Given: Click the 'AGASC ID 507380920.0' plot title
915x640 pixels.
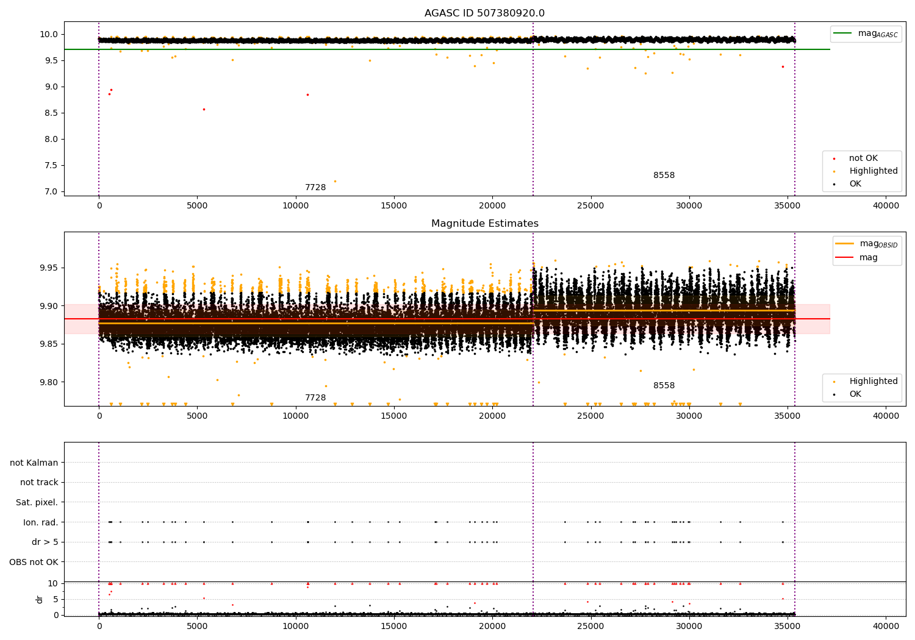Looking at the screenshot, I should click(x=484, y=13).
